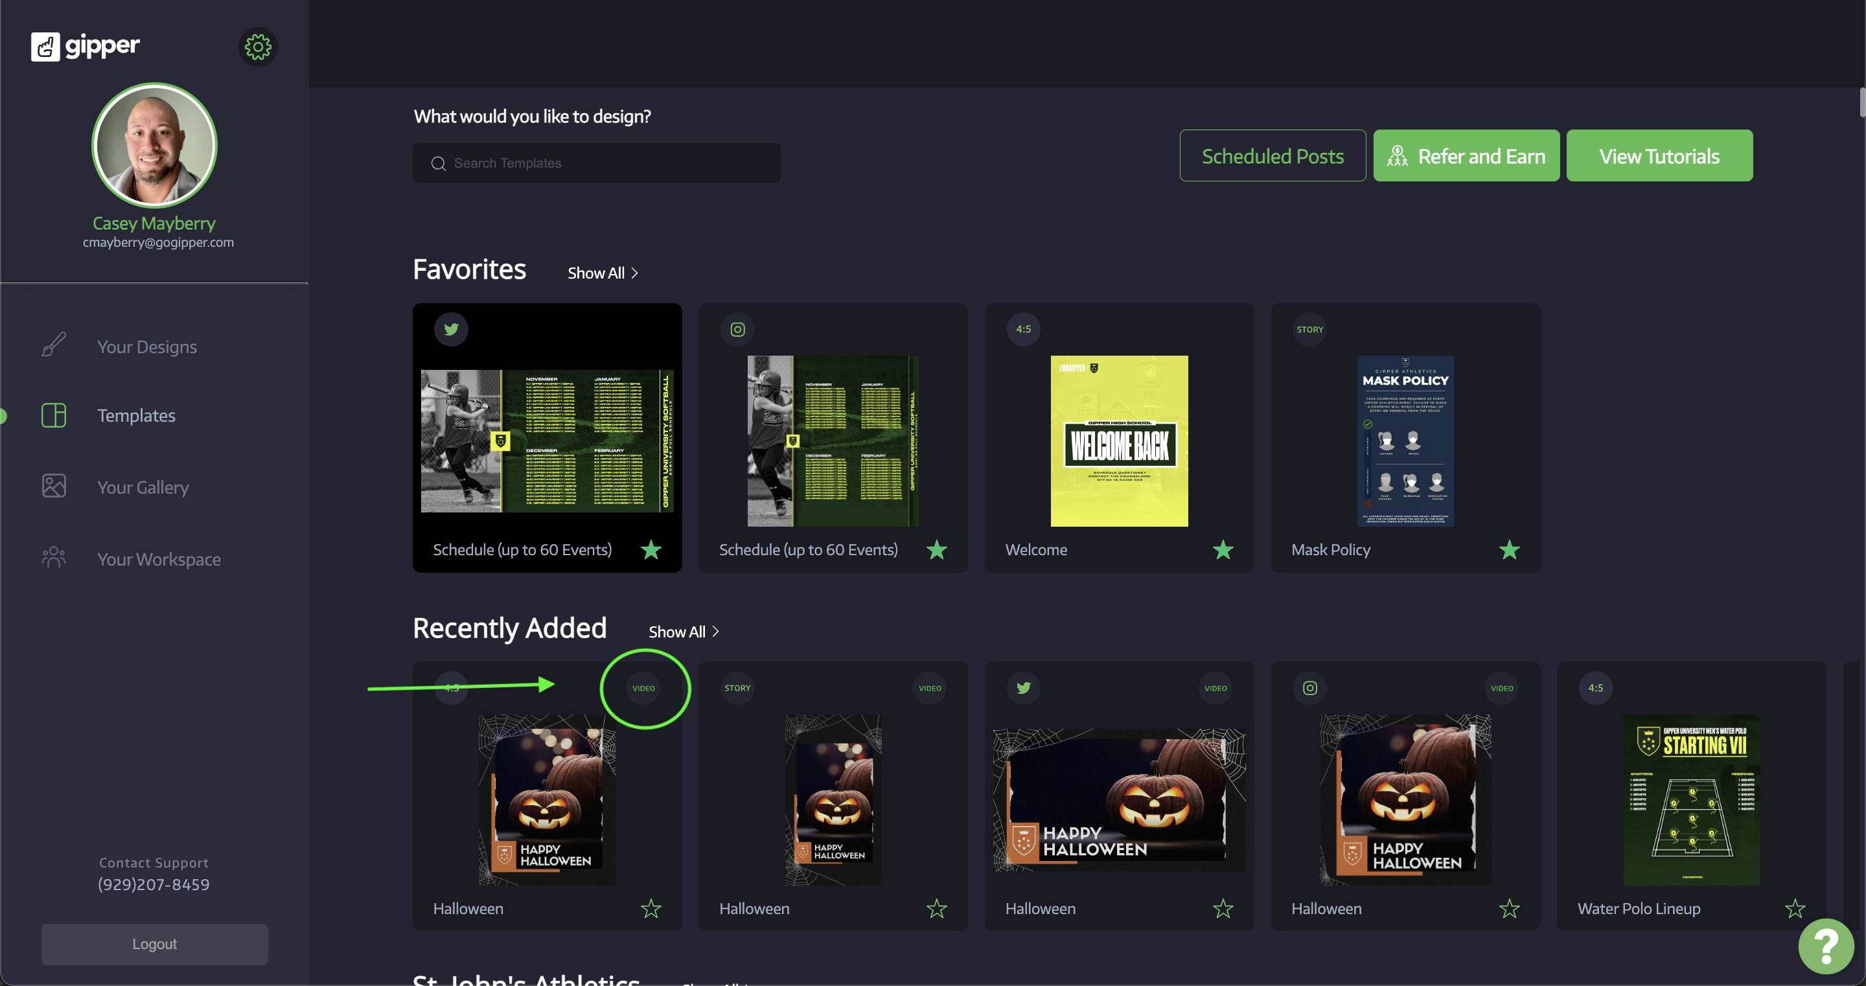Viewport: 1866px width, 986px height.
Task: Open the Welcome Back yellow template thumbnail
Action: [x=1119, y=441]
